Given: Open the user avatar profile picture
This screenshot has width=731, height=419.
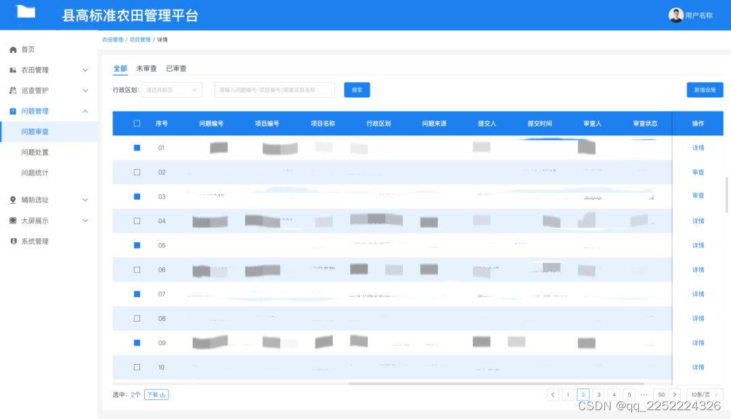Looking at the screenshot, I should pos(675,16).
